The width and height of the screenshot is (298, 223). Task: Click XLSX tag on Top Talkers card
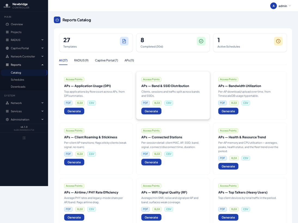point(234,209)
